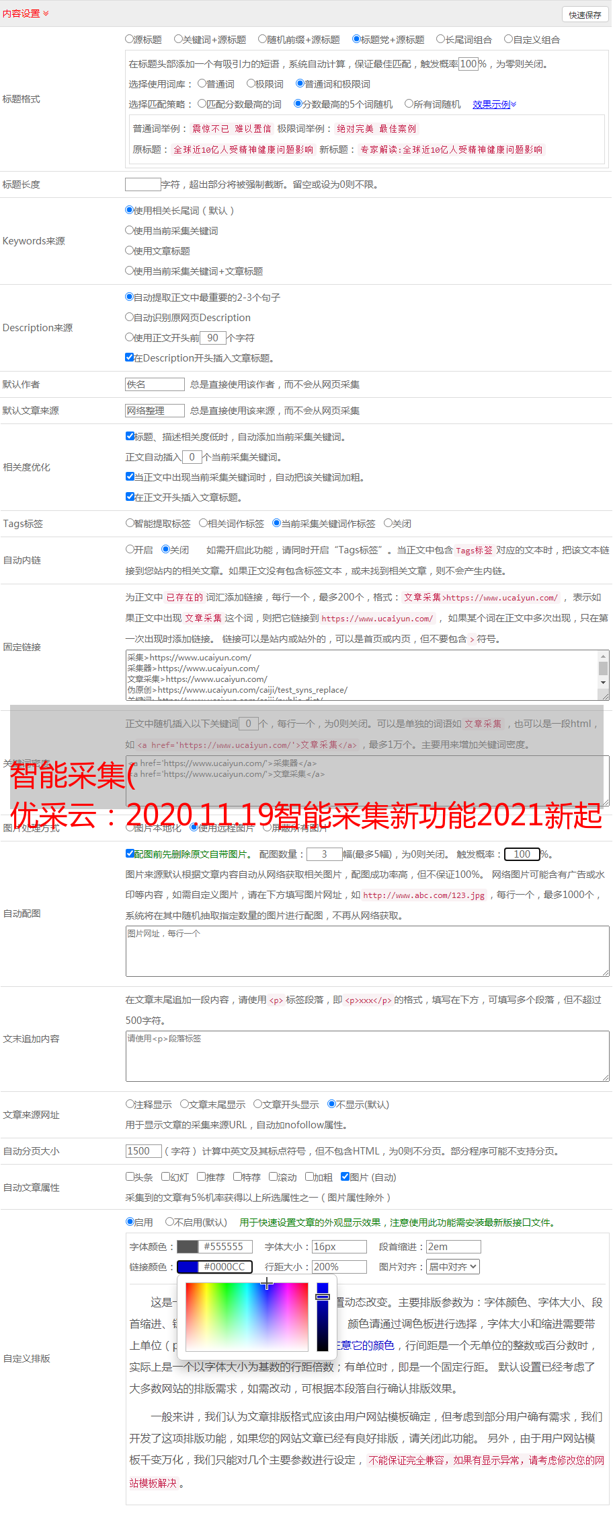
Task: Select 关键词+源标题 title format option
Action: click(x=178, y=40)
